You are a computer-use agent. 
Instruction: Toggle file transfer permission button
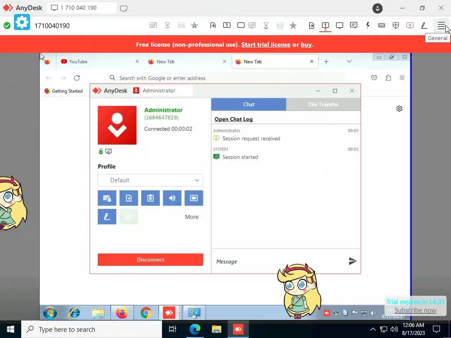[129, 198]
